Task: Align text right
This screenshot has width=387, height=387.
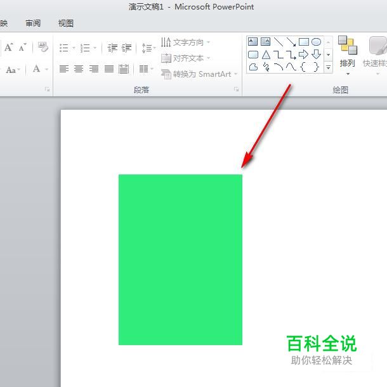Action: (94, 69)
